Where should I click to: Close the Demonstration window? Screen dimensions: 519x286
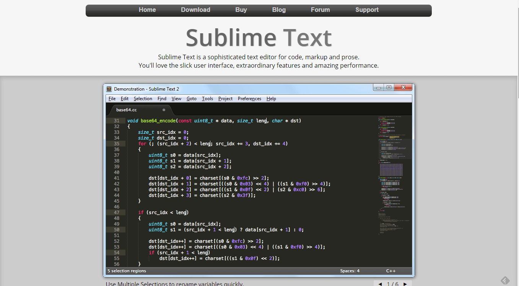click(403, 88)
